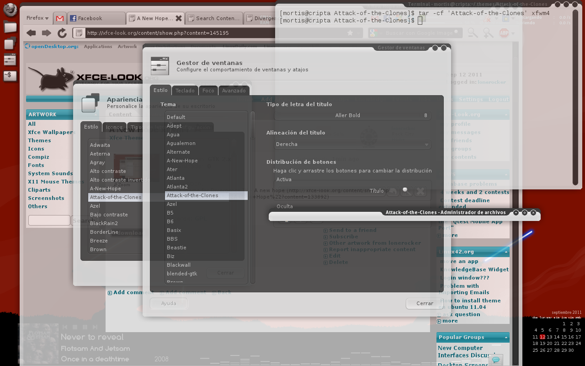Image resolution: width=585 pixels, height=366 pixels.
Task: Open the folder icon in the dock
Action: [10, 27]
